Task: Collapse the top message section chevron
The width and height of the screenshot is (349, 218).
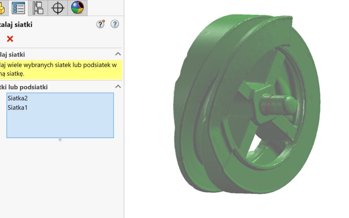Action: coord(118,54)
